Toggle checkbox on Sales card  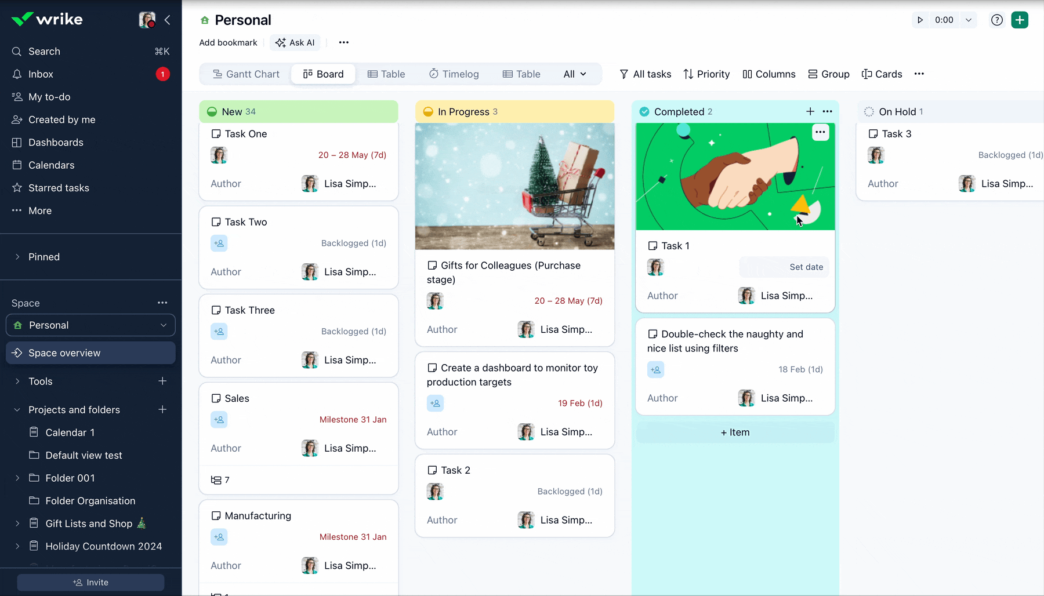(x=216, y=398)
